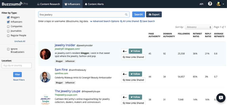Click the Retweet Ratio column header
The image size is (227, 105).
[x=197, y=35]
